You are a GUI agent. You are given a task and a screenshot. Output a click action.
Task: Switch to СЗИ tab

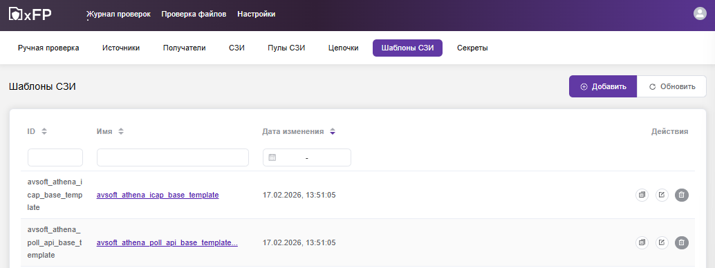point(236,48)
